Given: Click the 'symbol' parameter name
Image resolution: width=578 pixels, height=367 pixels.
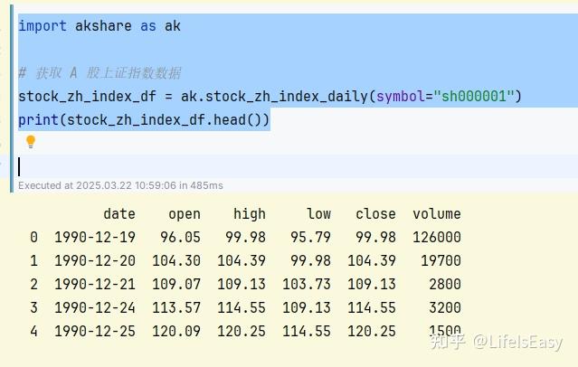Looking at the screenshot, I should click(401, 97).
